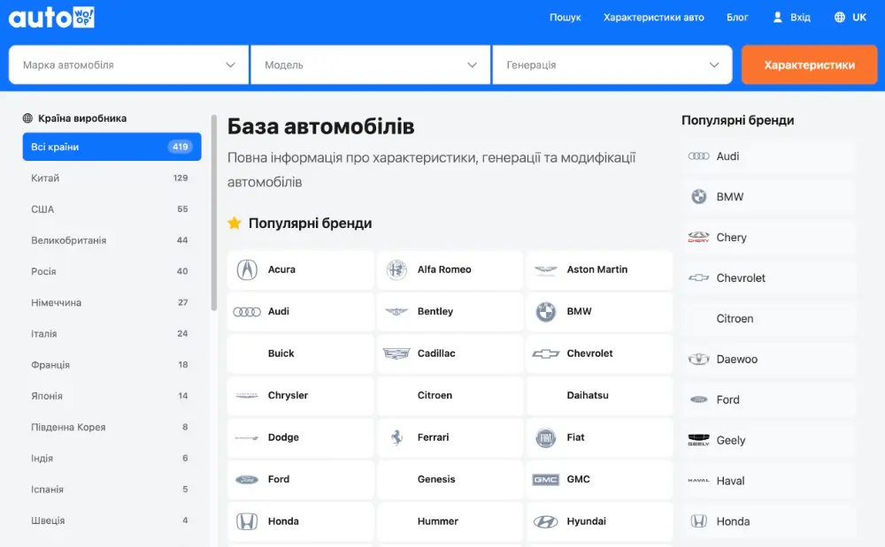
Task: Filter by country Німеччина
Action: pos(112,302)
